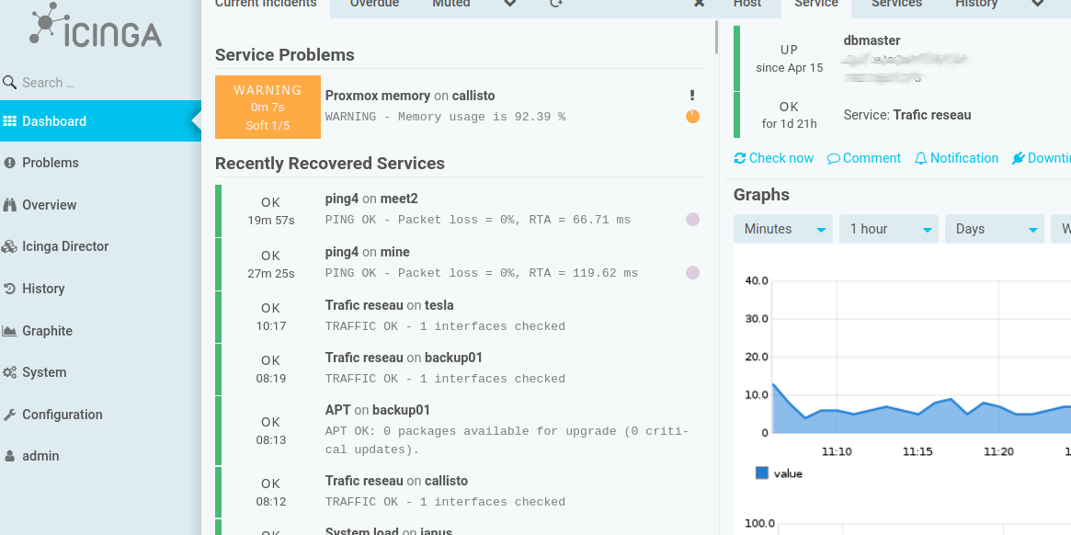Viewport: 1071px width, 535px height.
Task: Click the Service Problems heading
Action: pos(285,54)
